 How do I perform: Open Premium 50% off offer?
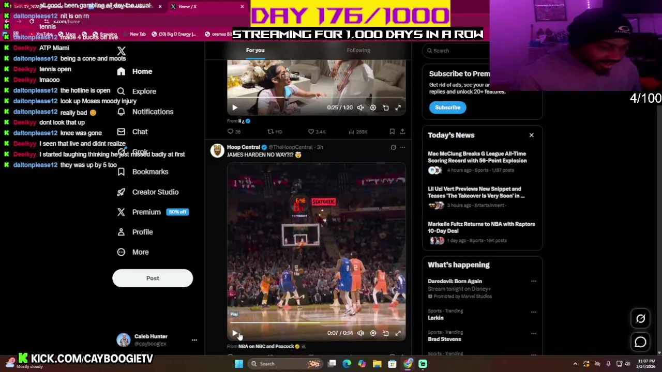(153, 212)
